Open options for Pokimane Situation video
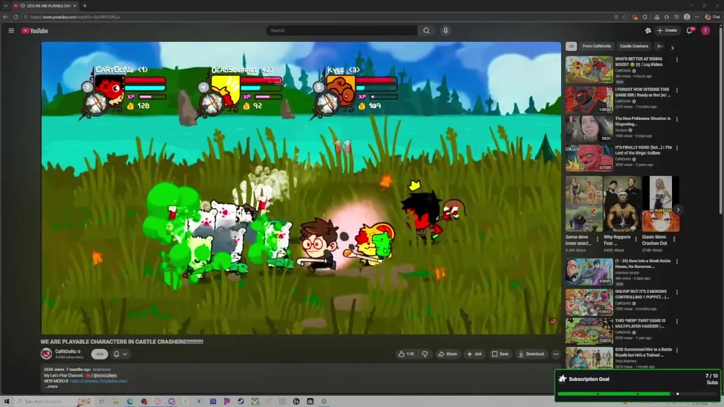This screenshot has width=724, height=407. click(x=677, y=119)
